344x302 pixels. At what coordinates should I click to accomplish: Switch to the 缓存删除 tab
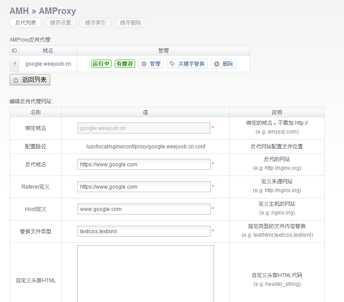[x=130, y=23]
